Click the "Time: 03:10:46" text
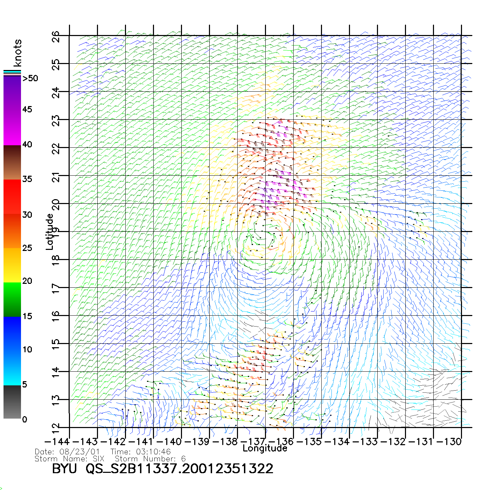The width and height of the screenshot is (497, 490). [x=141, y=452]
